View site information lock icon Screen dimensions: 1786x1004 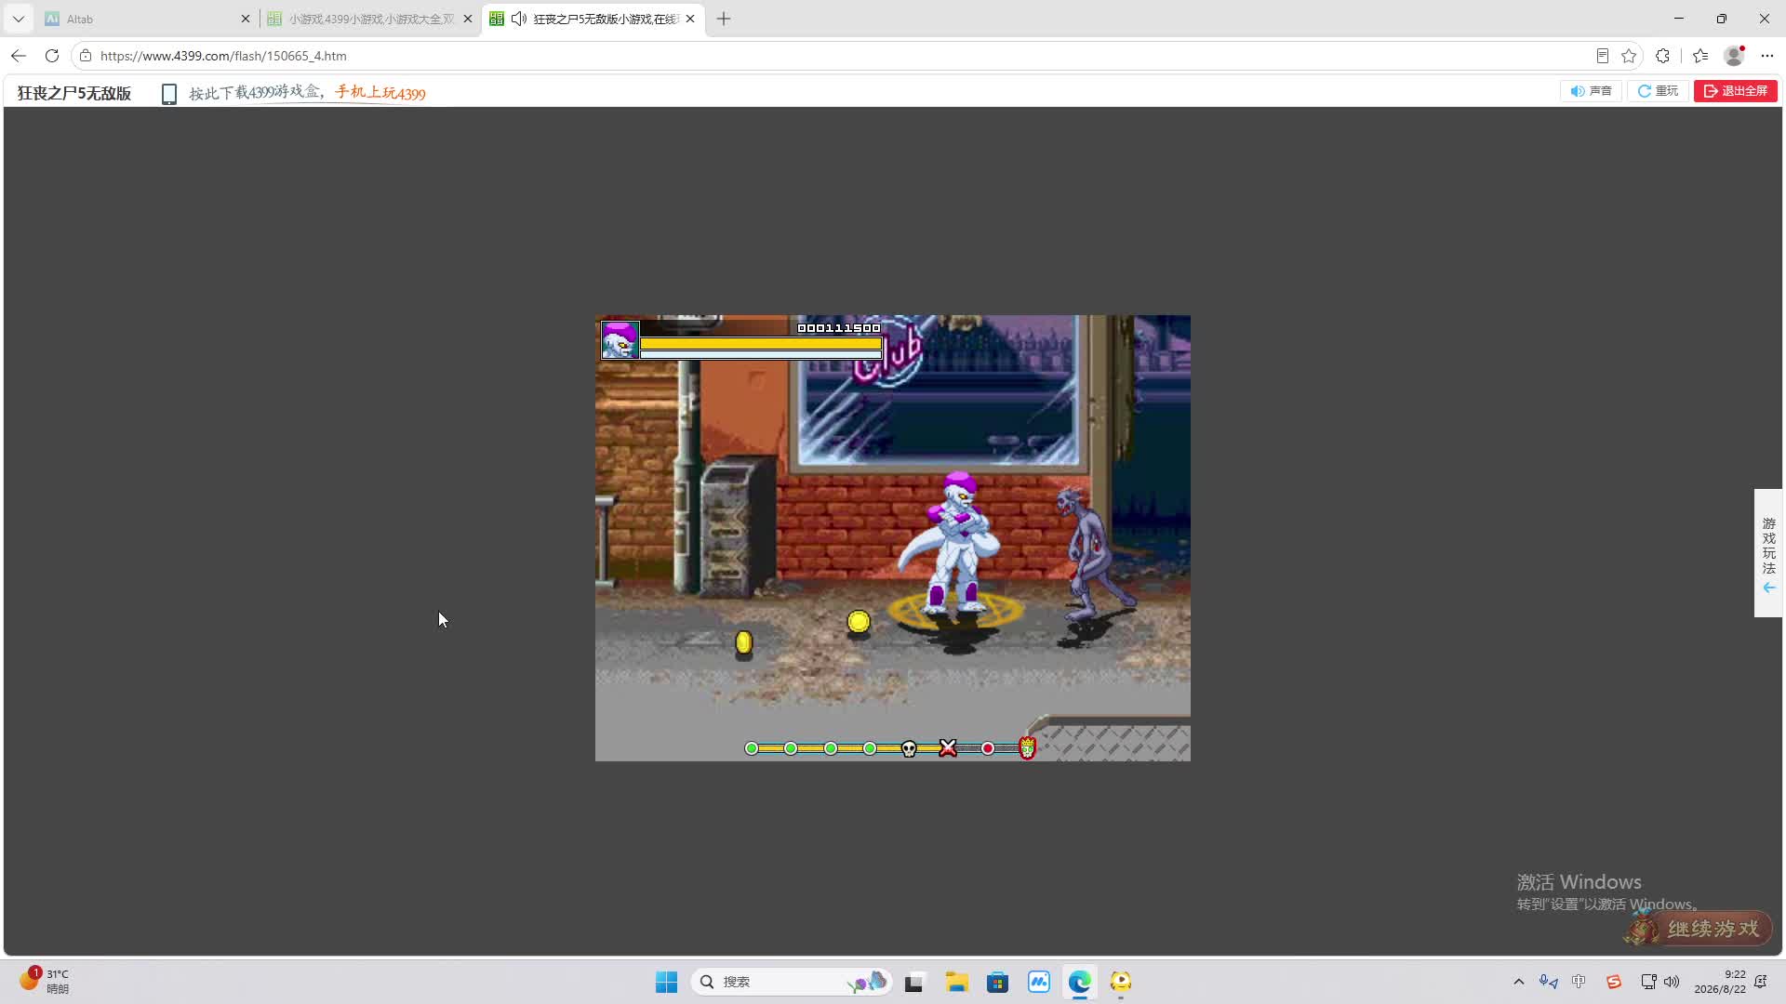pos(86,56)
